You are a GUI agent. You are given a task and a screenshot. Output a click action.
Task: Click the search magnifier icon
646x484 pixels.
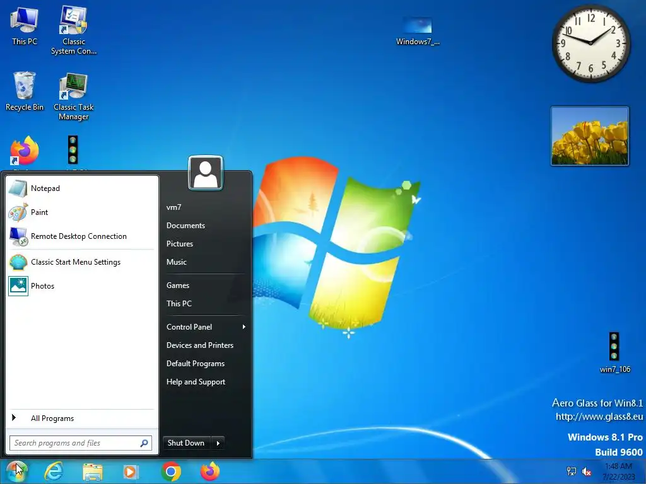click(144, 443)
